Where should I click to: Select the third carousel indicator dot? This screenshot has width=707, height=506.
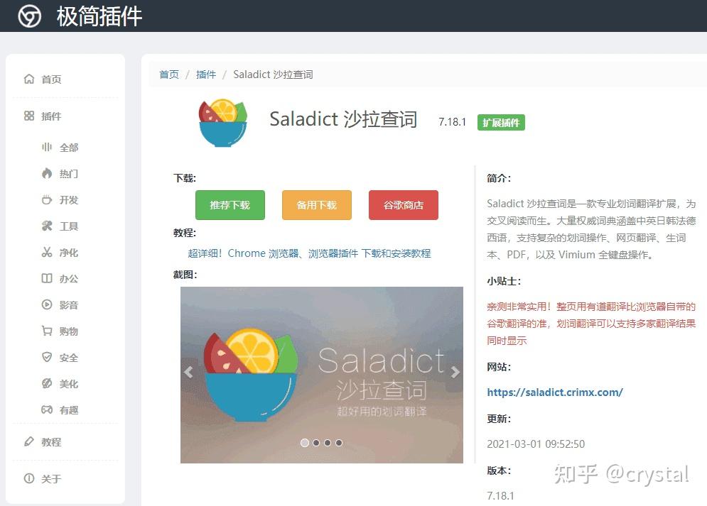[328, 443]
